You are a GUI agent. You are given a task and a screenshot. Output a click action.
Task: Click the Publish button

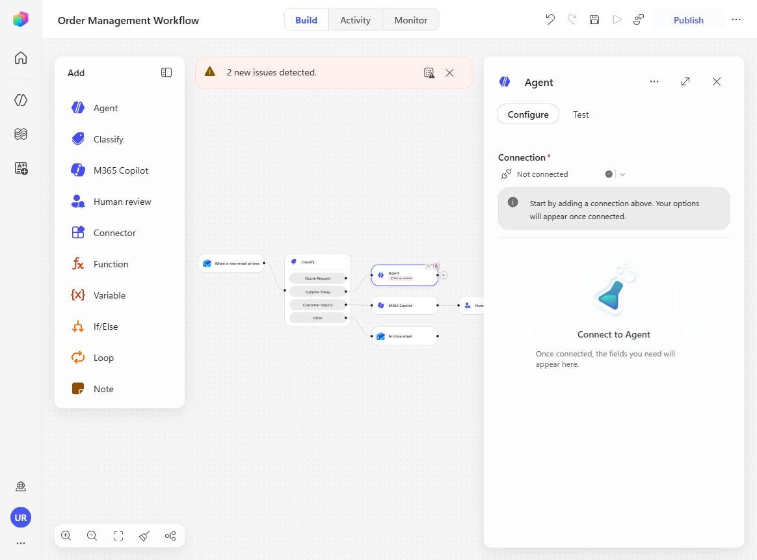point(688,20)
